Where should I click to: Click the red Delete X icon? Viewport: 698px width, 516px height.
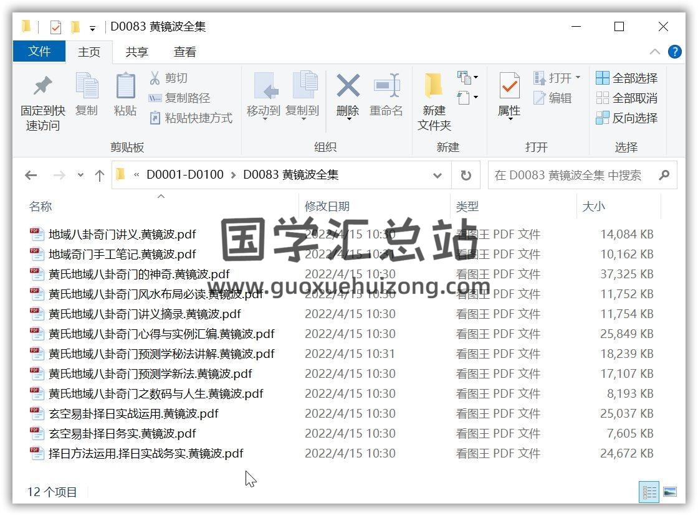coord(348,85)
